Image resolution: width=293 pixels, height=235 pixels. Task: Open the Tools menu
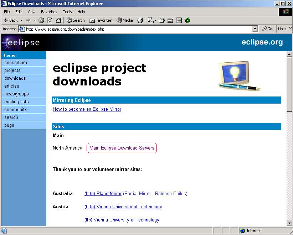pos(67,12)
